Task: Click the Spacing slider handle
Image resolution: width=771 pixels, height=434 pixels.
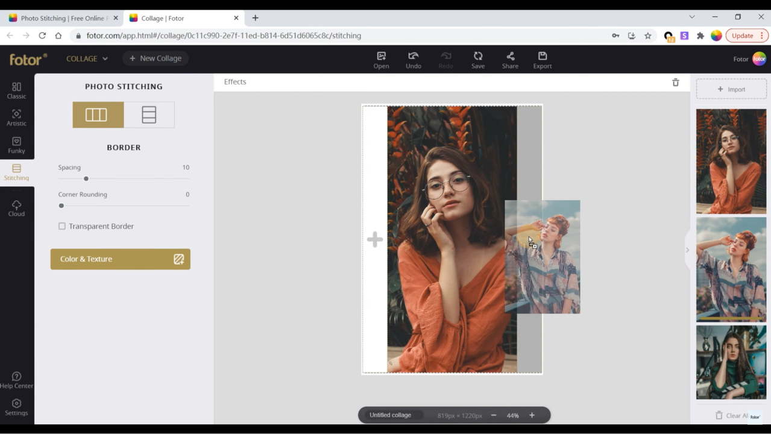Action: [x=86, y=178]
